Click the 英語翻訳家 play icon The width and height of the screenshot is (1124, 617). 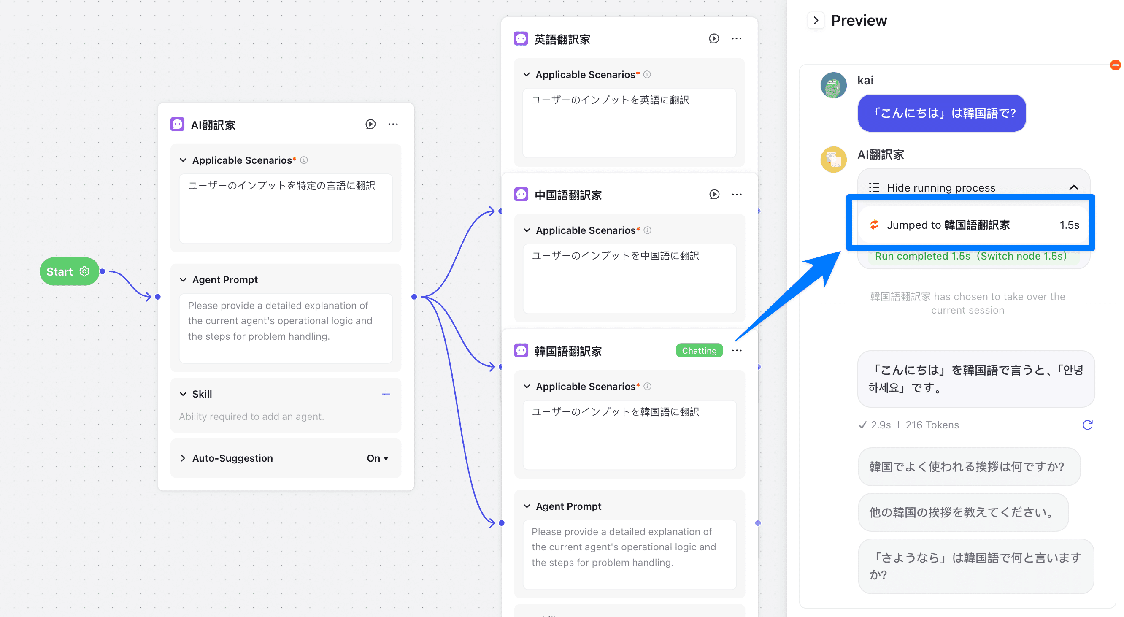tap(714, 39)
